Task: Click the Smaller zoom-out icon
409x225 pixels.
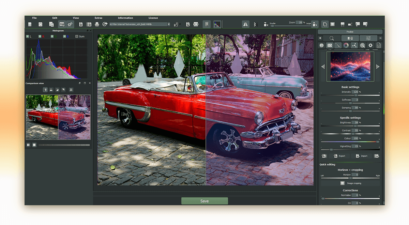Action: pyautogui.click(x=266, y=25)
